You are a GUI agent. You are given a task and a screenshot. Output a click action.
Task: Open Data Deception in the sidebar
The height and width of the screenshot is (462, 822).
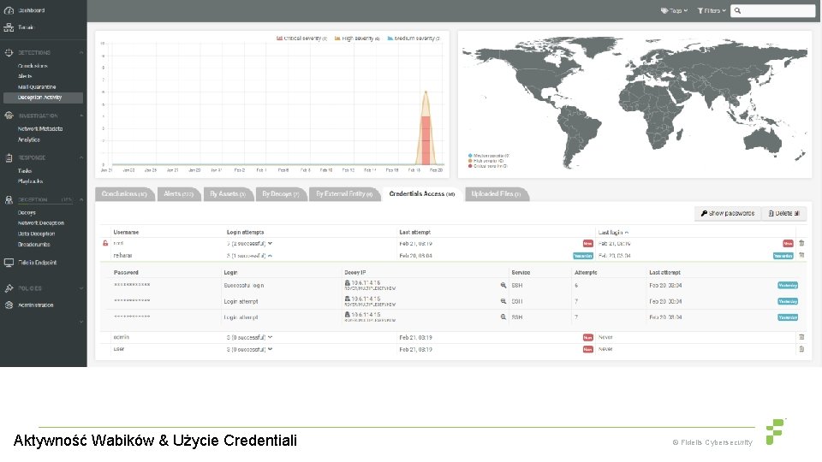36,234
